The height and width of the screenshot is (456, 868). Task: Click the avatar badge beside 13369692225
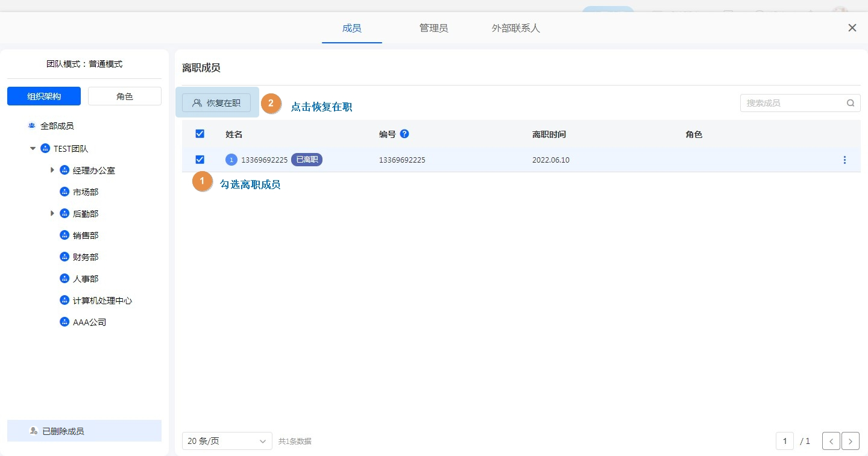(231, 160)
